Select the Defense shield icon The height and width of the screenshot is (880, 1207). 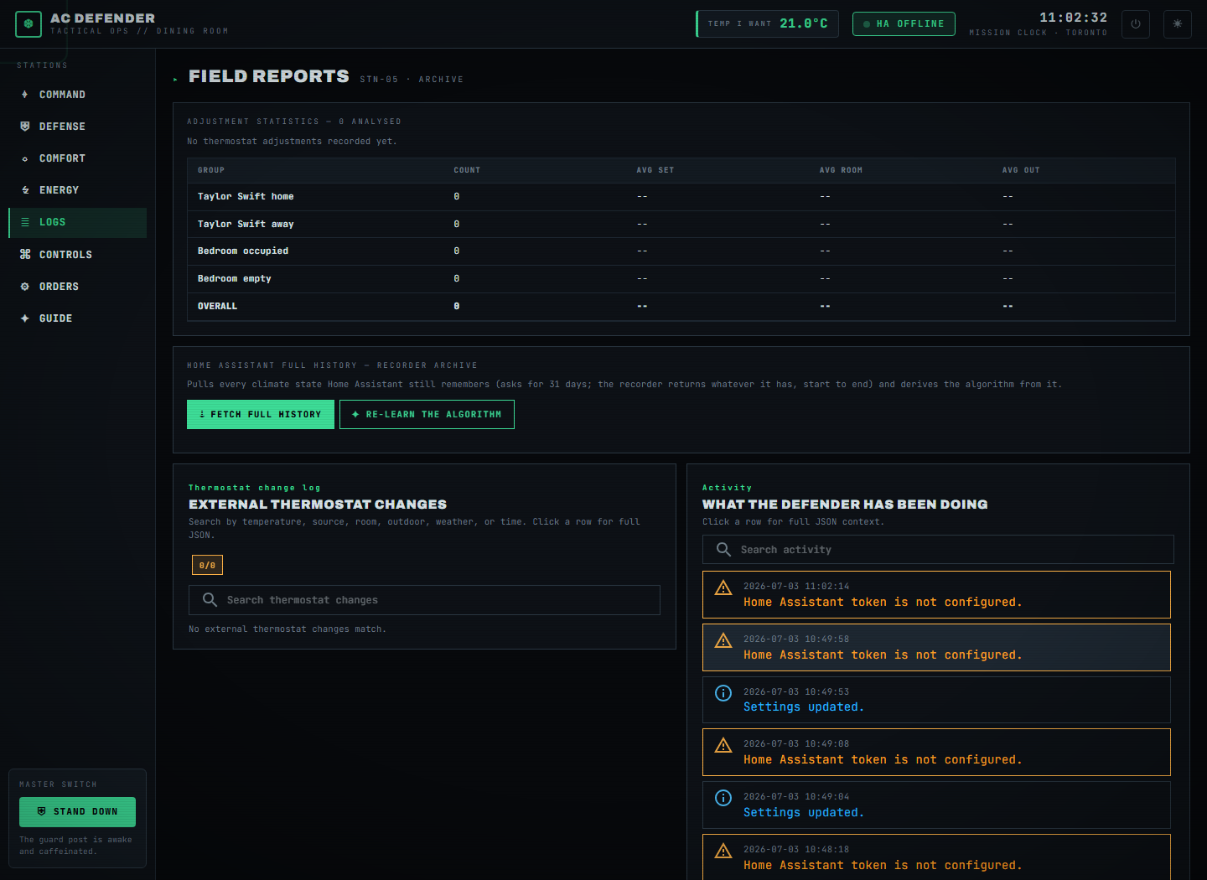click(25, 127)
